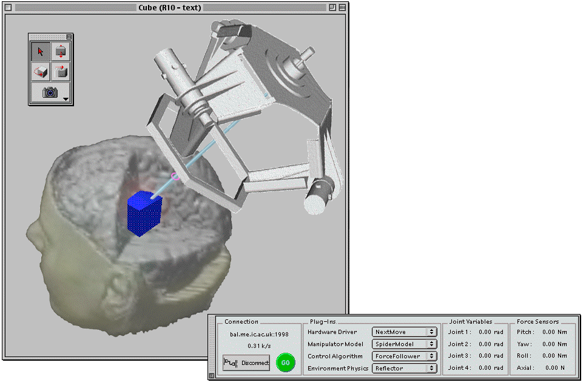The height and width of the screenshot is (385, 586).
Task: Select the arrow pointer tool
Action: (x=41, y=52)
